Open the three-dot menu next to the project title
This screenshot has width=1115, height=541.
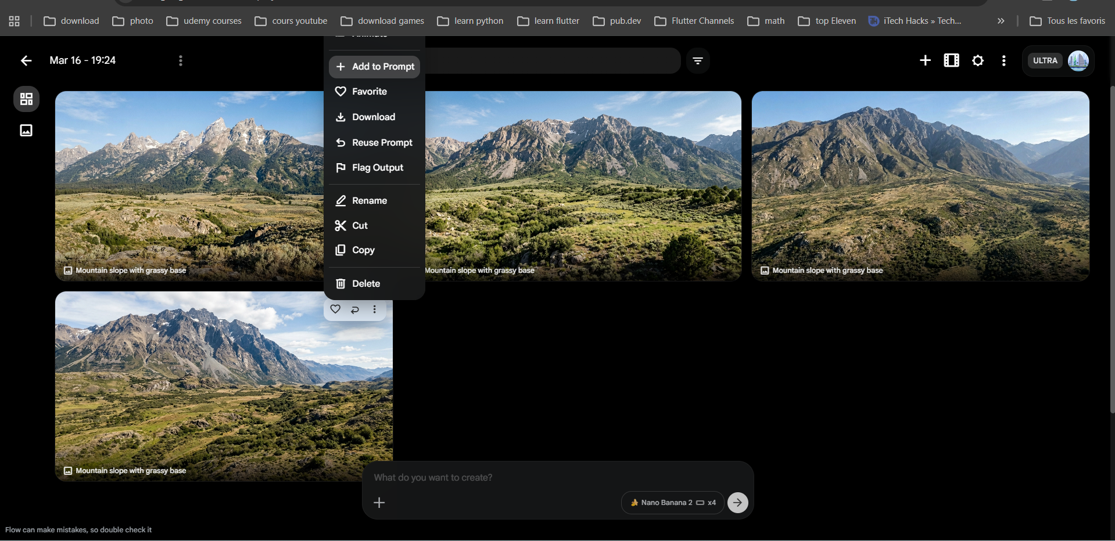[181, 60]
